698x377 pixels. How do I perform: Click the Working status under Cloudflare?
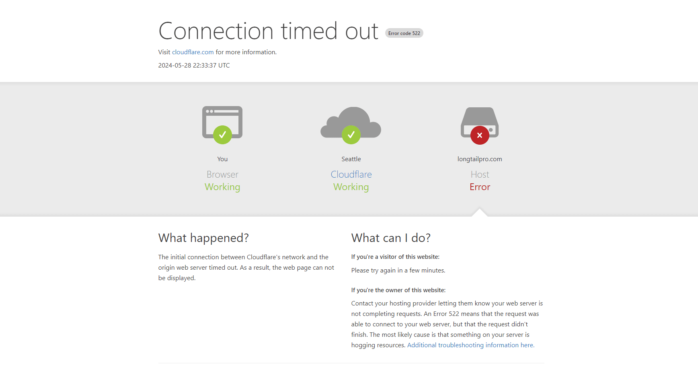point(351,187)
